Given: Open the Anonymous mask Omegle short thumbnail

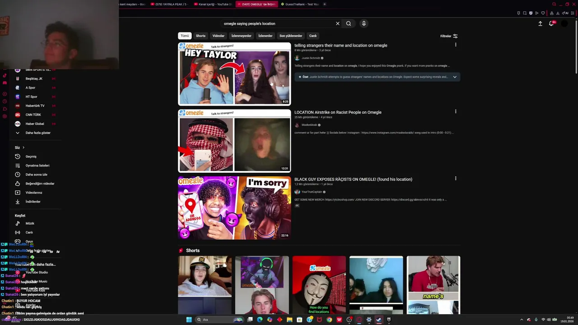Looking at the screenshot, I should 319,285.
